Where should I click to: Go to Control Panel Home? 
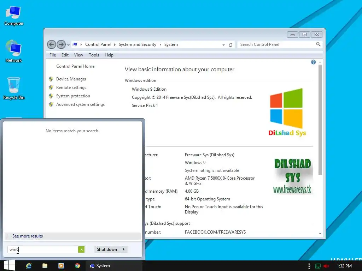(75, 66)
